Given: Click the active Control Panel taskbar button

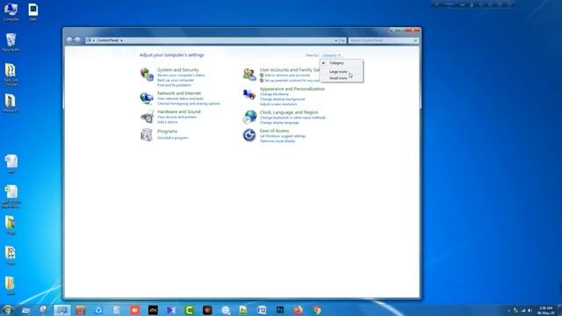Looking at the screenshot, I should (62, 310).
